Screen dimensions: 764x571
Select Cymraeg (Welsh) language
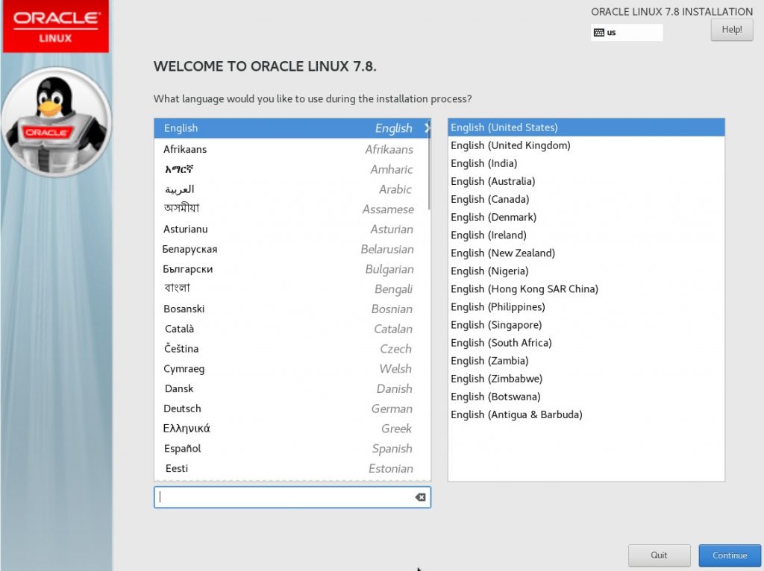pos(292,368)
